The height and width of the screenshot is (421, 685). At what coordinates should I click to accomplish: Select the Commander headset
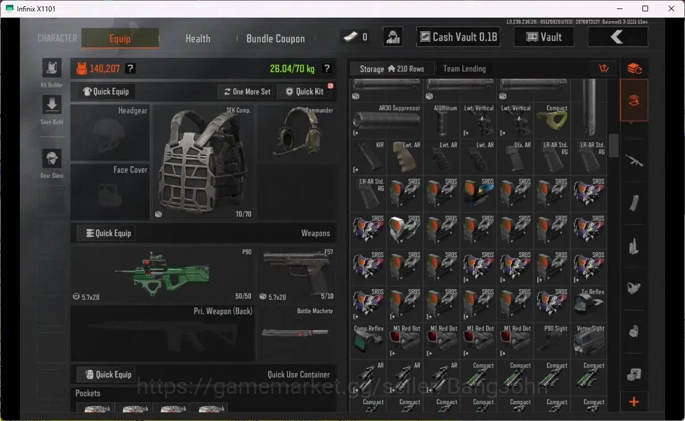click(296, 133)
